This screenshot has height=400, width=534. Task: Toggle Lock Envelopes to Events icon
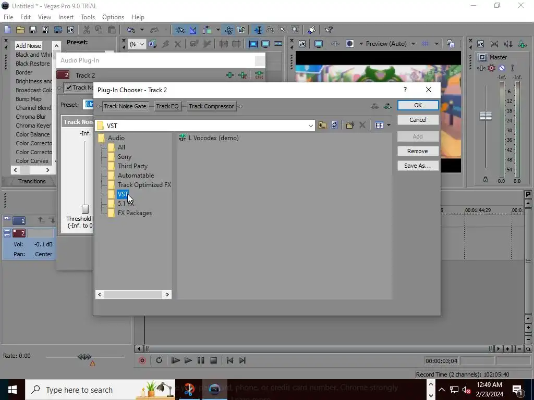click(229, 30)
